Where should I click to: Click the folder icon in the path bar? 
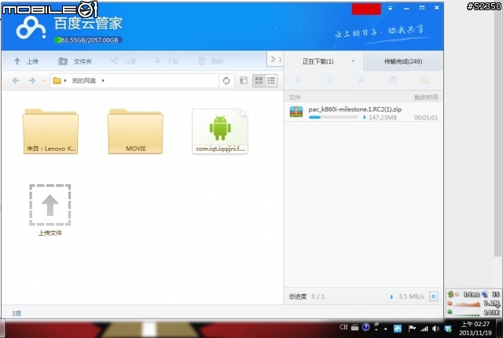pos(57,80)
